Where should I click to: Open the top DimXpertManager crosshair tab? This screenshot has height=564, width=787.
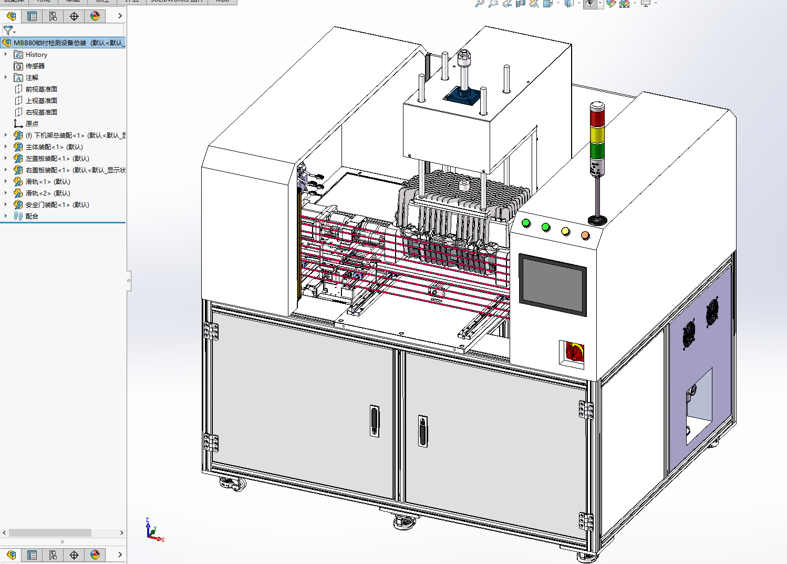[x=74, y=16]
